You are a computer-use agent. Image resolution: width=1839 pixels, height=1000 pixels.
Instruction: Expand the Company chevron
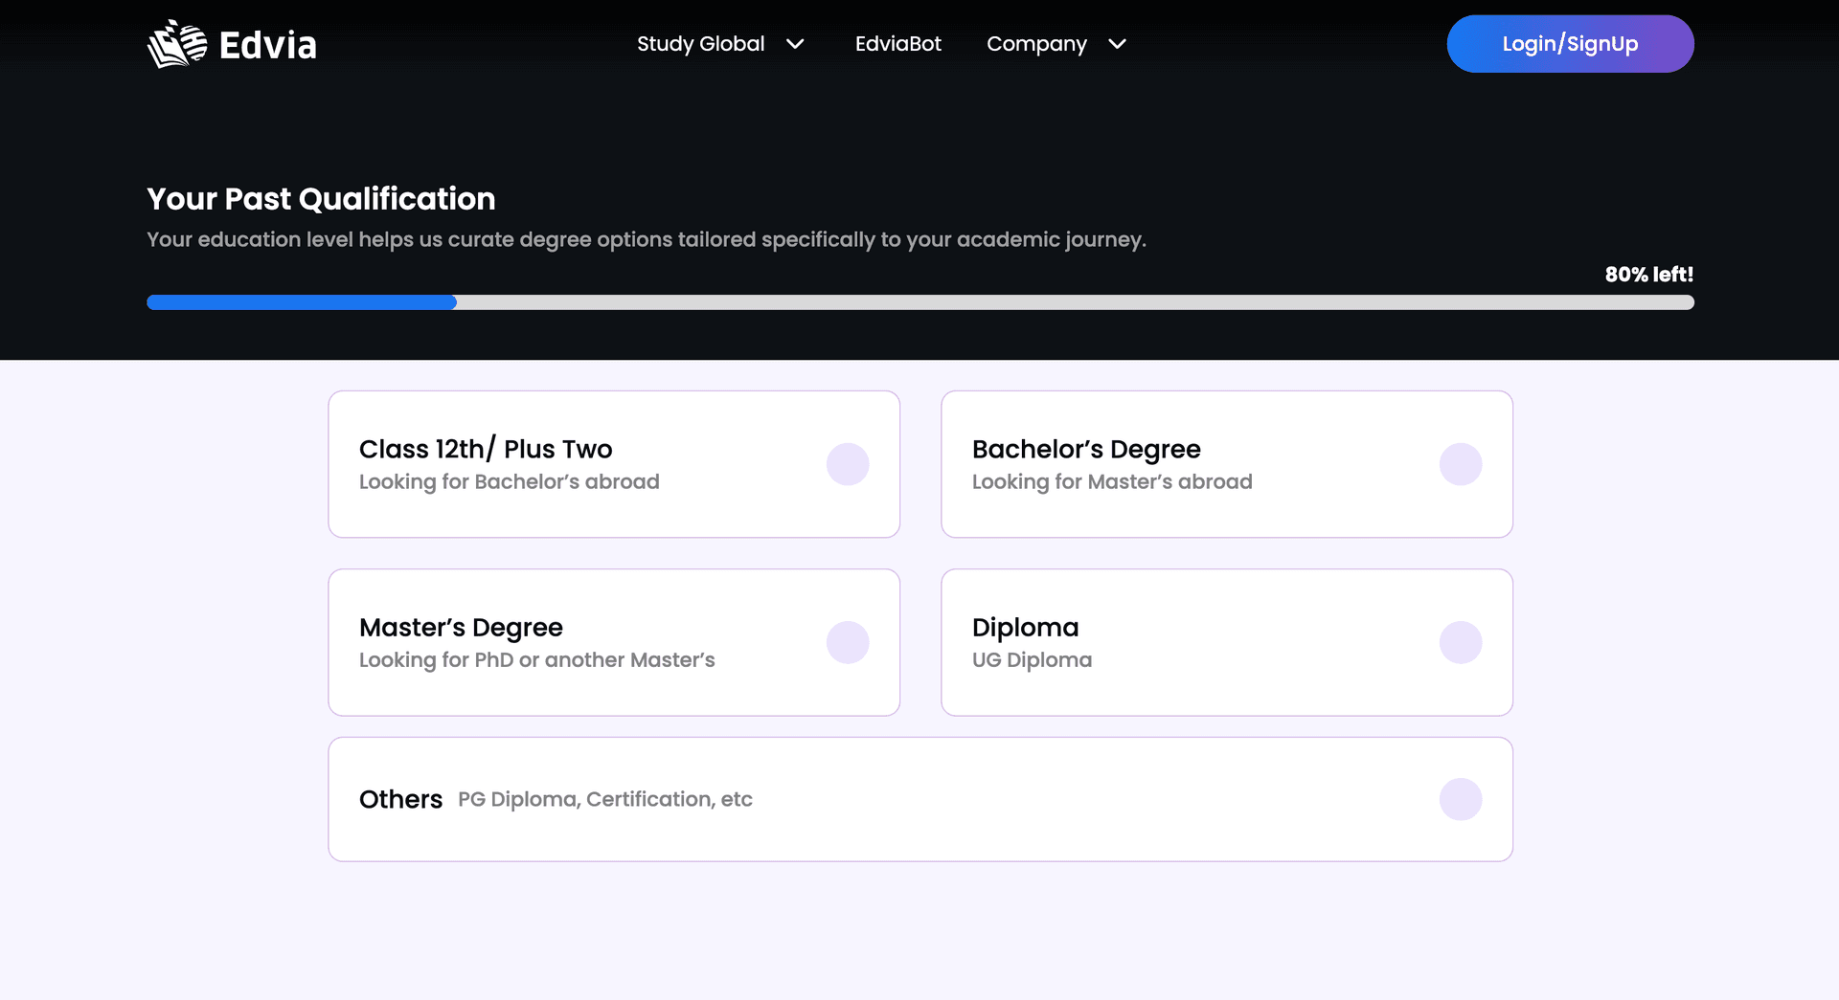tap(1117, 44)
